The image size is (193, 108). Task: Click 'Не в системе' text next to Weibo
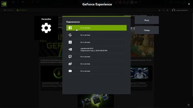coord(85,64)
